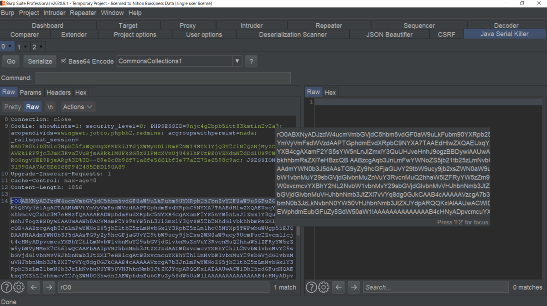
Task: Switch editor view to Raw mode
Action: [32, 107]
